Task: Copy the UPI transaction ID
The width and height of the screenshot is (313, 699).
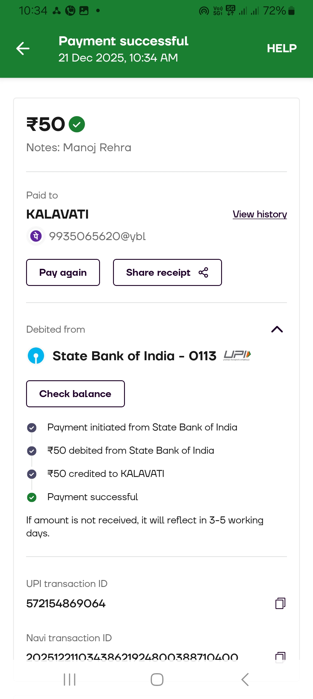Action: coord(280,603)
